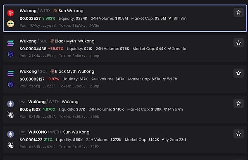Viewport: 248px width, 160px height.
Task: Click pump.fun DEX icon on Black-Myth-Wukong row
Action: (x=11, y=54)
